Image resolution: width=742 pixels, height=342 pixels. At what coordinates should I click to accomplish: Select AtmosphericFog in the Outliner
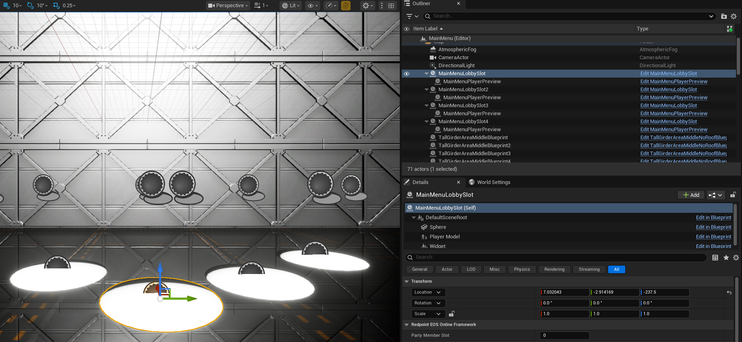[457, 50]
